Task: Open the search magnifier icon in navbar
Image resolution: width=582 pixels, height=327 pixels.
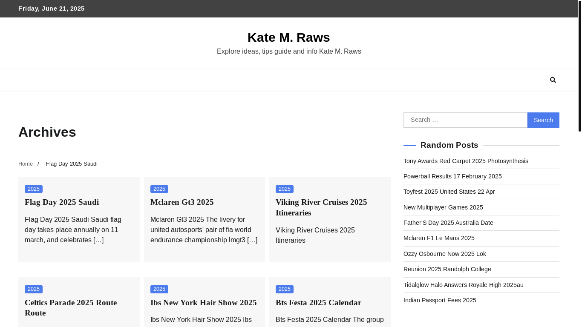Action: tap(553, 80)
